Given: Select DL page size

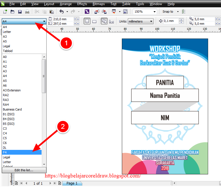Looking at the screenshot, I should tap(22, 148).
